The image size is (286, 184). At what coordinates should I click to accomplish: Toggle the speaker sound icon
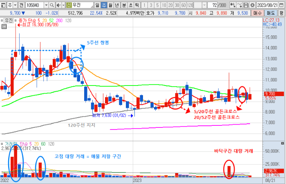(58, 5)
